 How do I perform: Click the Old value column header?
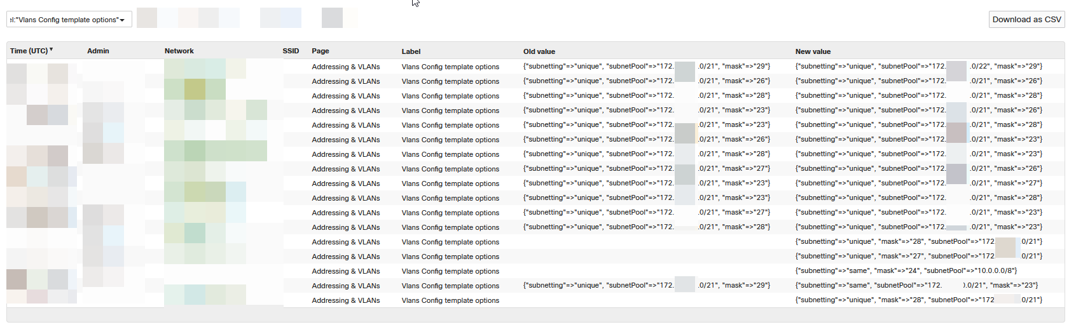coord(539,51)
